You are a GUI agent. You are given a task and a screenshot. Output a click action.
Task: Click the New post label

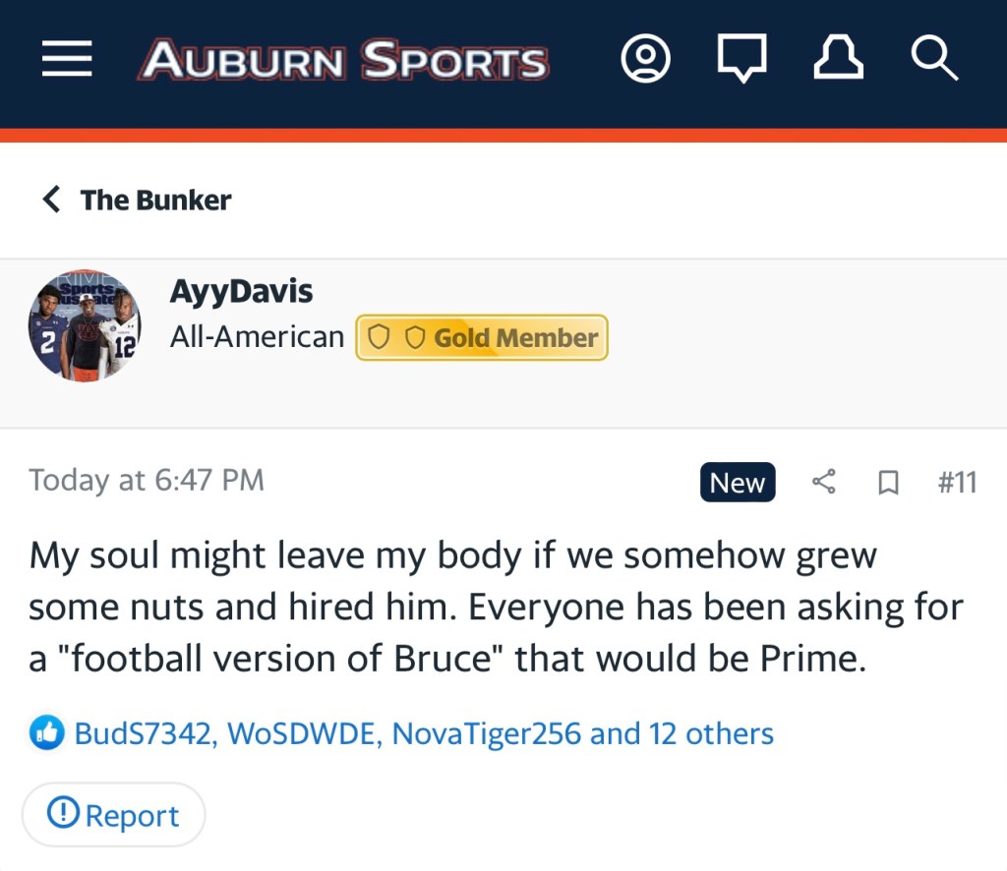point(738,483)
